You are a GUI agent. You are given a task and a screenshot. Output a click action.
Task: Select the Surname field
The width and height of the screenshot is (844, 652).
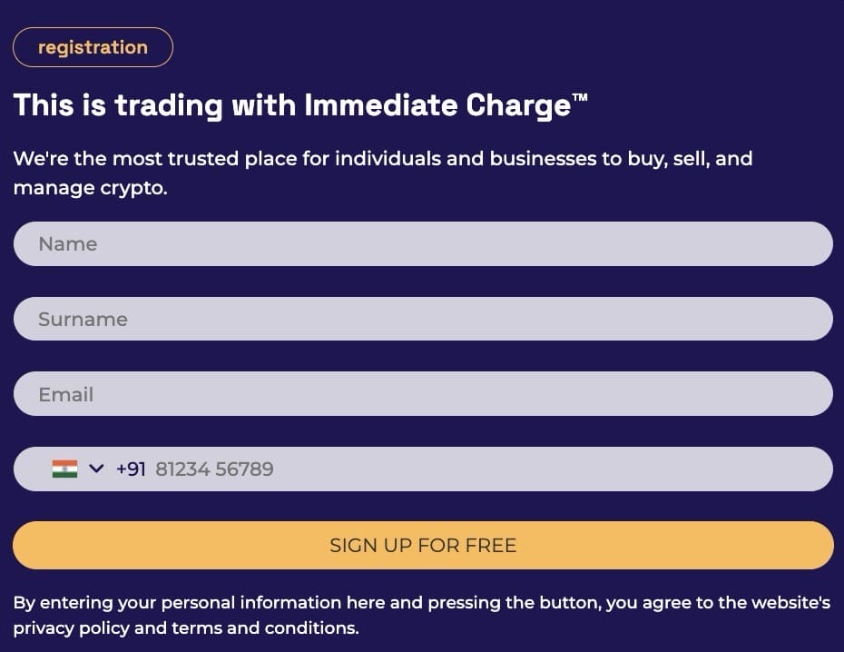423,319
